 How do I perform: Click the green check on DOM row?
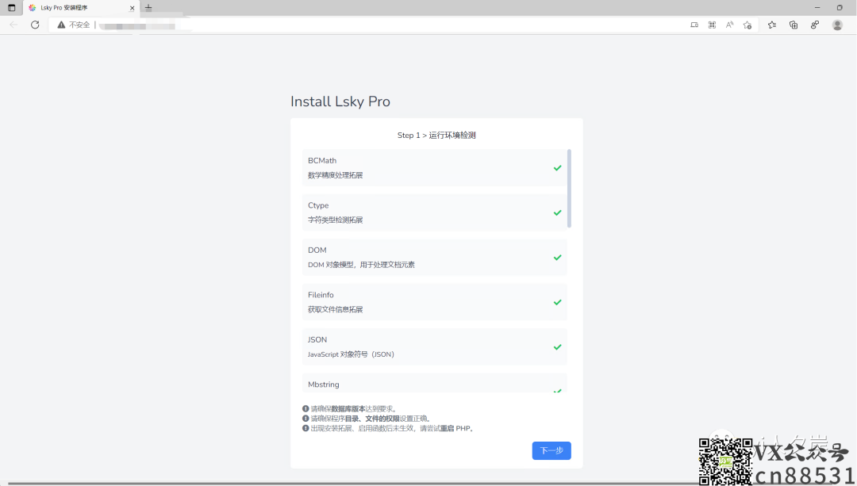(x=558, y=258)
